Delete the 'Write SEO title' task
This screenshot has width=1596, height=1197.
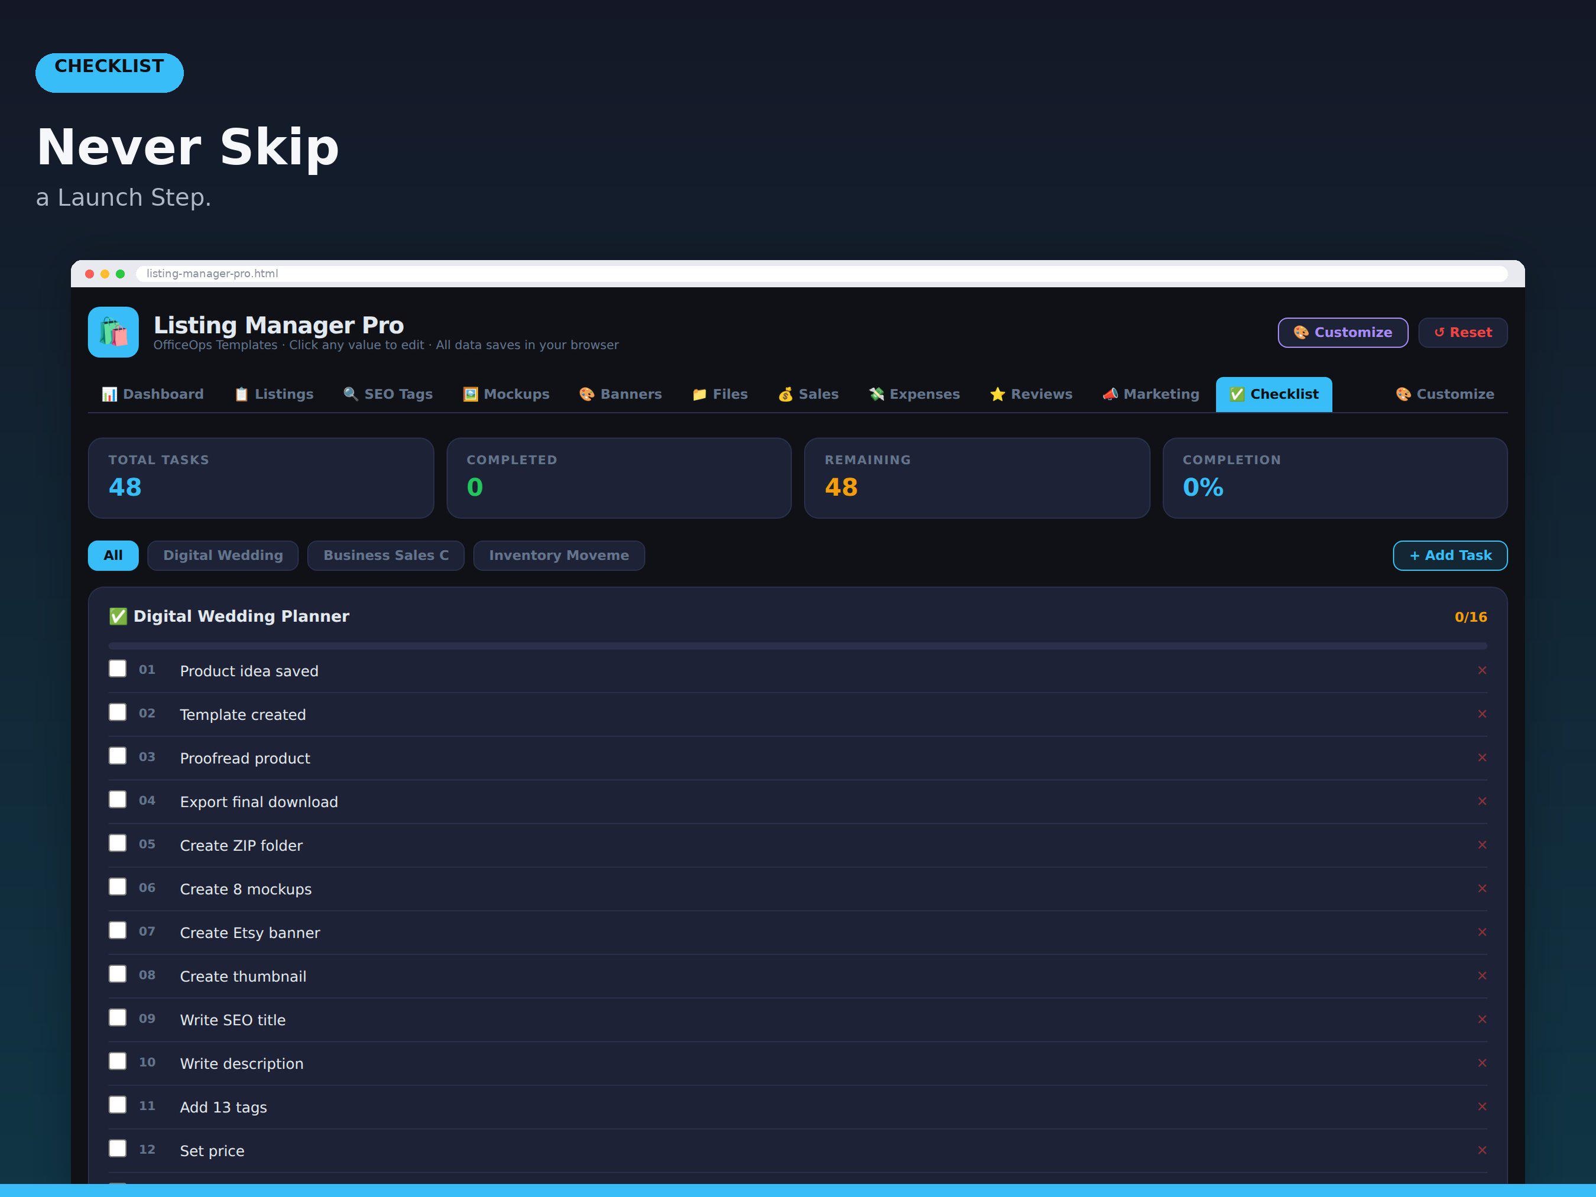click(1482, 1019)
